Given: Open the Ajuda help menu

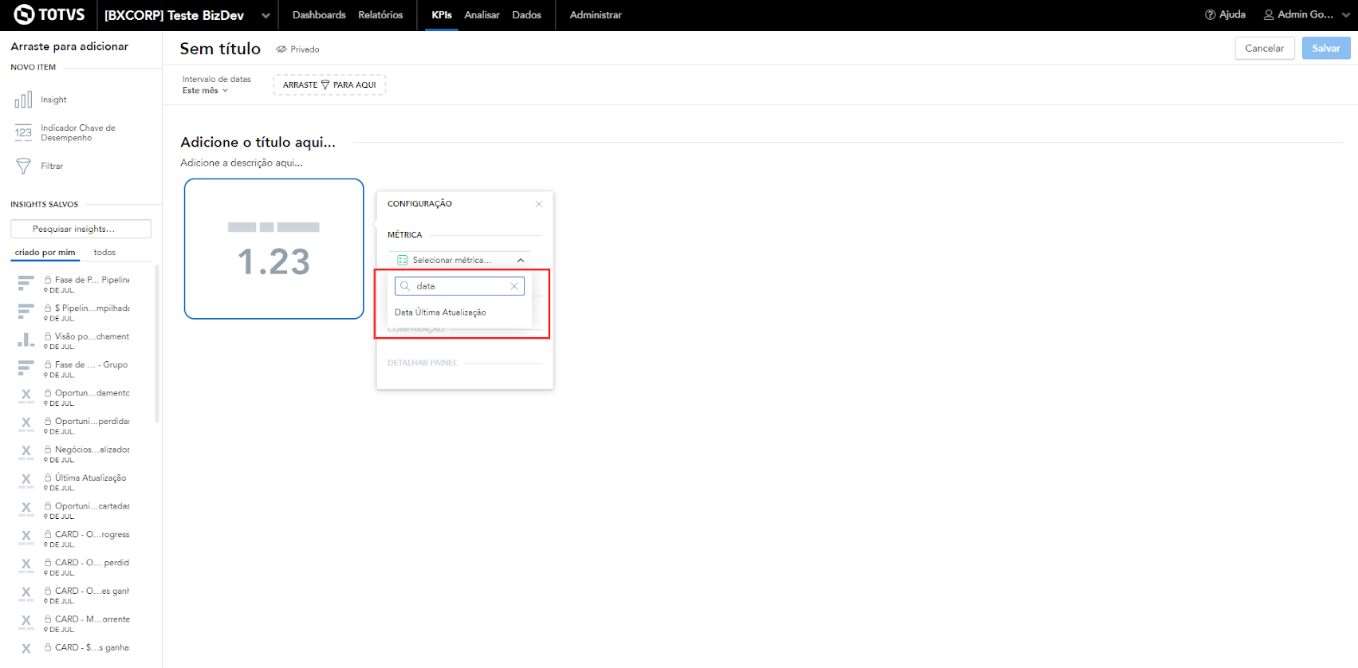Looking at the screenshot, I should pyautogui.click(x=1225, y=14).
